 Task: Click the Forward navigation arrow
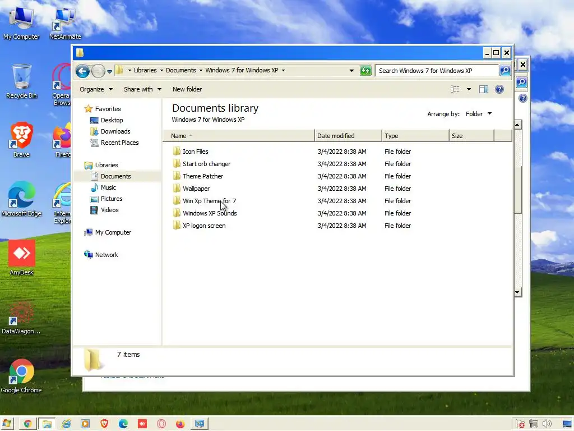[x=98, y=71]
